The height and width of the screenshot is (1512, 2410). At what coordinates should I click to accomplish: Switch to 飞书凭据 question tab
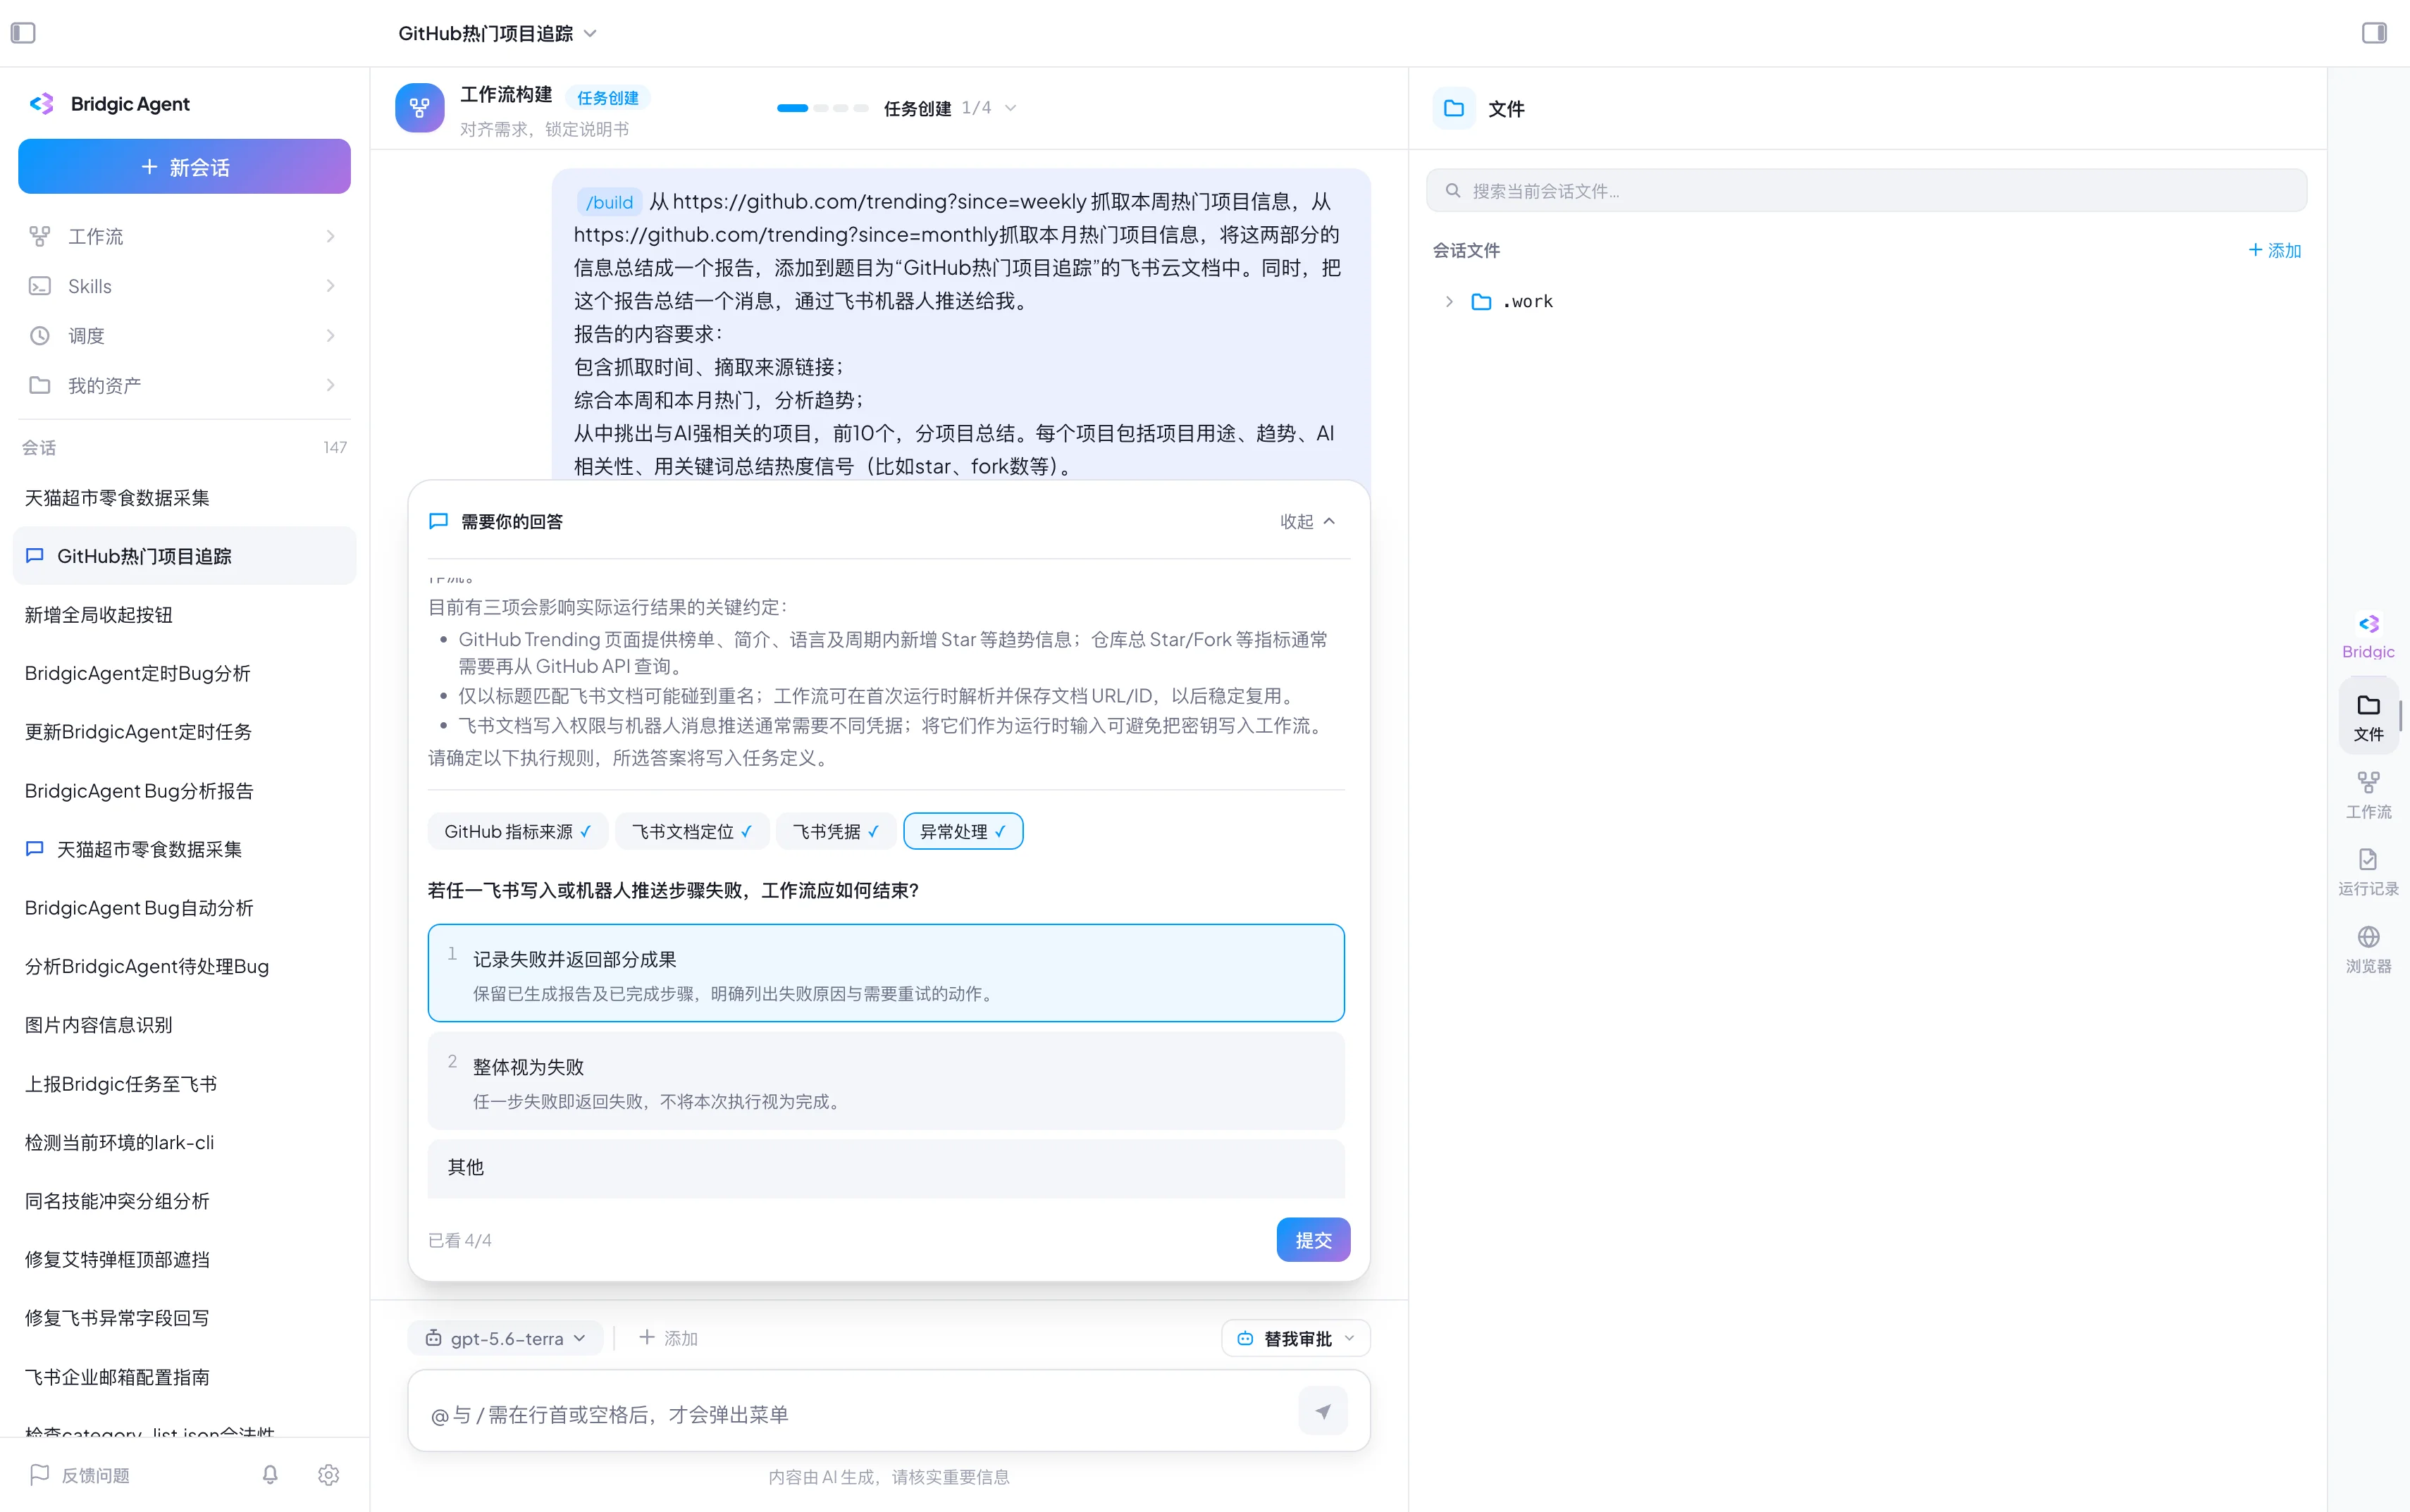835,831
